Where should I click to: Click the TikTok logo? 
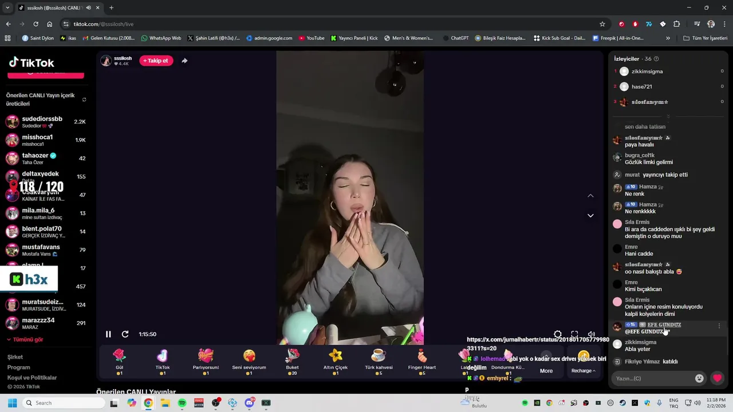pyautogui.click(x=31, y=62)
